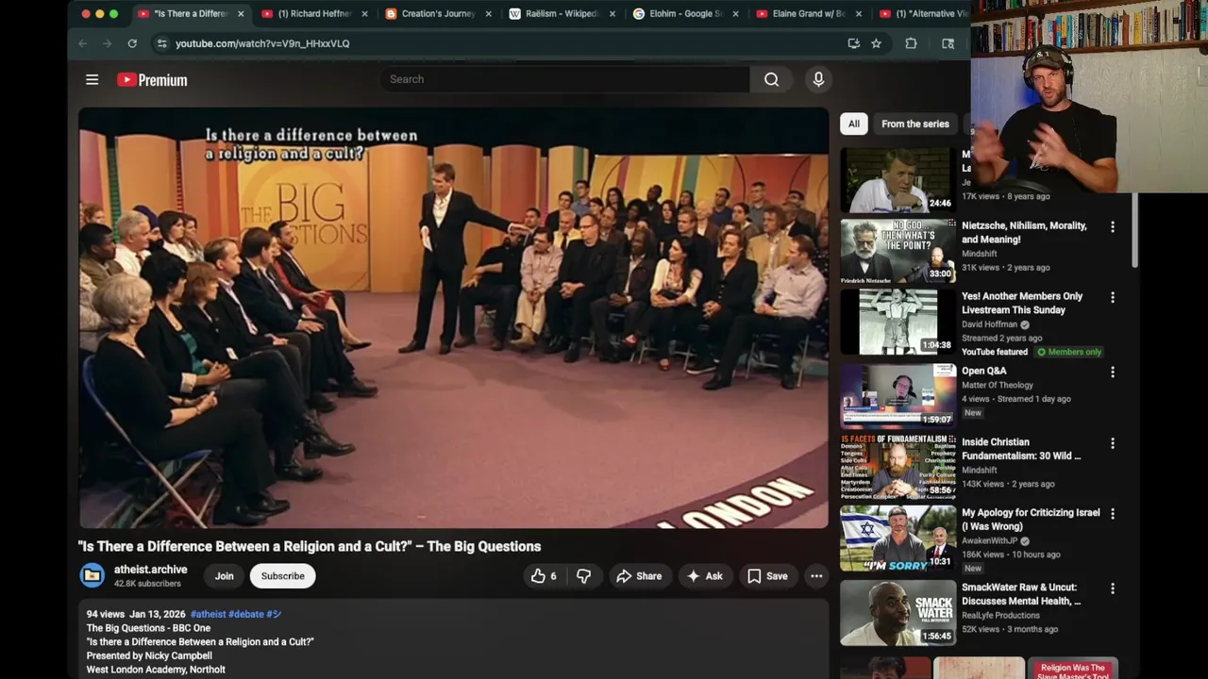Click the YouTube Premium logo
1208x679 pixels.
(x=152, y=80)
